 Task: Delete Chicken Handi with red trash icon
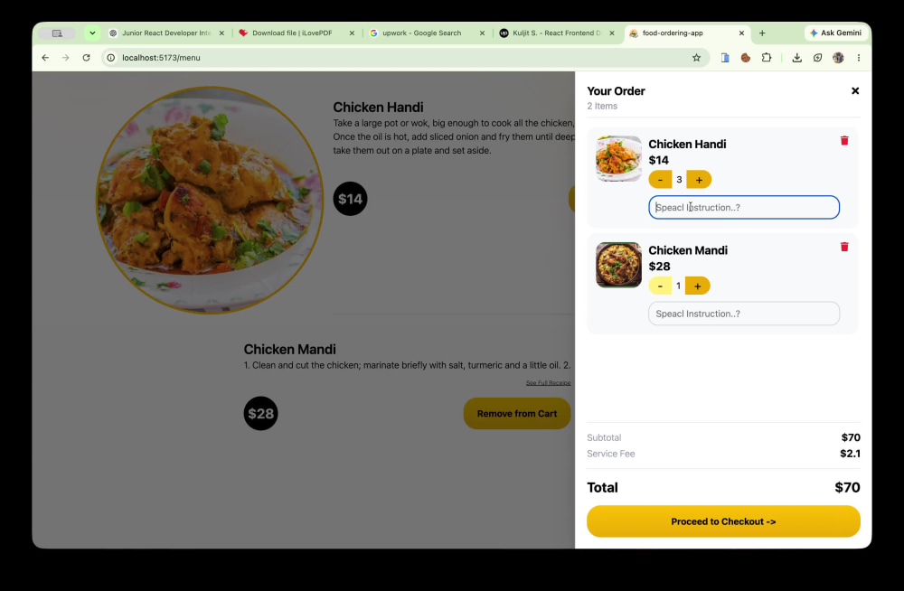click(x=844, y=141)
